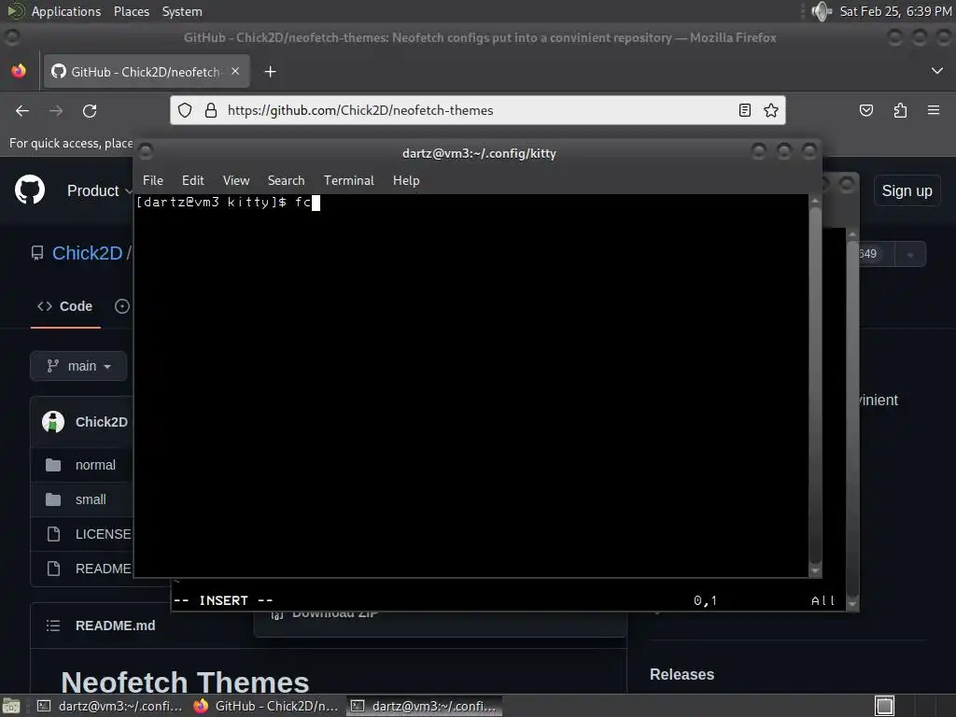This screenshot has height=717, width=956.
Task: Switch to first dartz@vm3 terminal in taskbar
Action: (x=110, y=706)
